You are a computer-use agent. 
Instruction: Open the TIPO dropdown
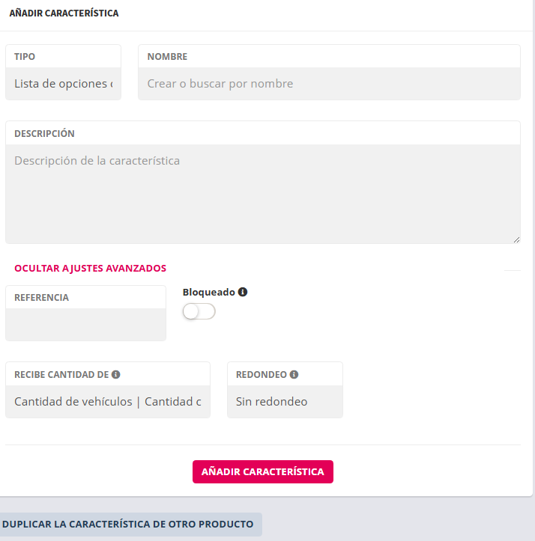pyautogui.click(x=63, y=84)
